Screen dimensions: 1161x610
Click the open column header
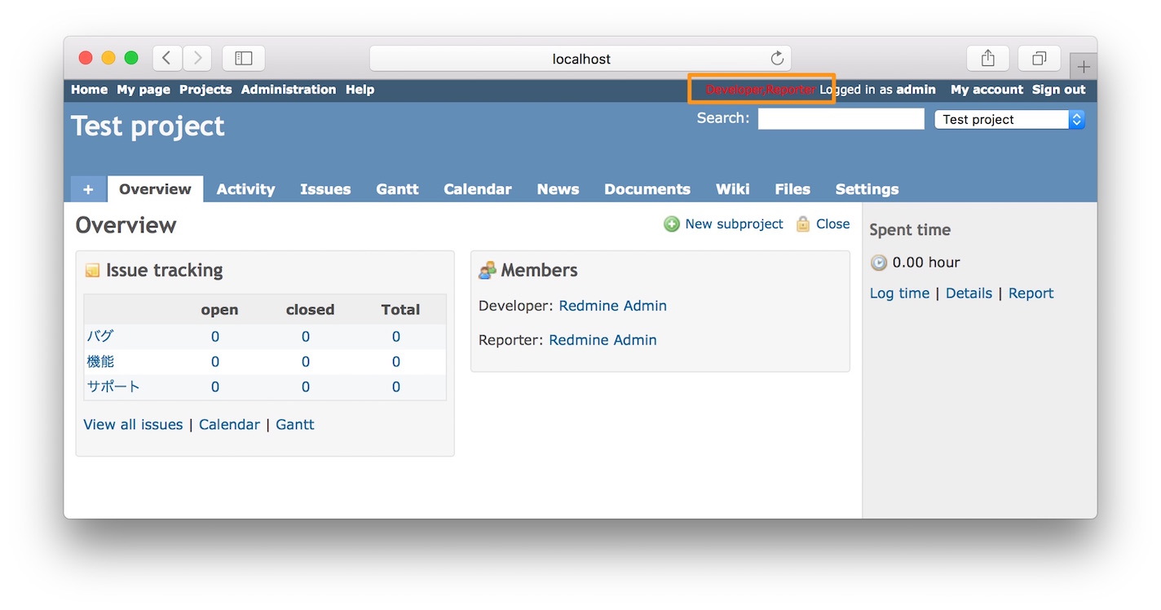pyautogui.click(x=219, y=310)
